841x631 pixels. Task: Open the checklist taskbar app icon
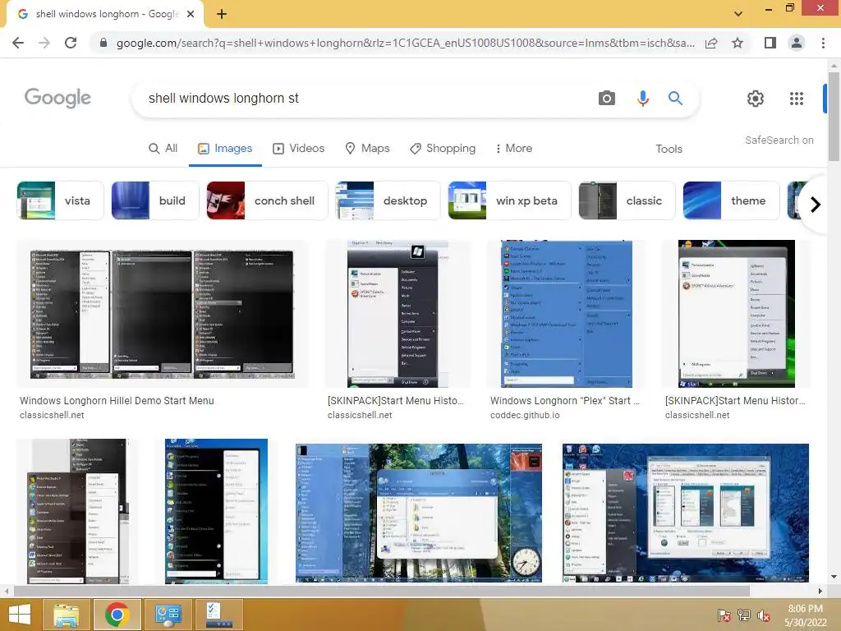click(218, 615)
